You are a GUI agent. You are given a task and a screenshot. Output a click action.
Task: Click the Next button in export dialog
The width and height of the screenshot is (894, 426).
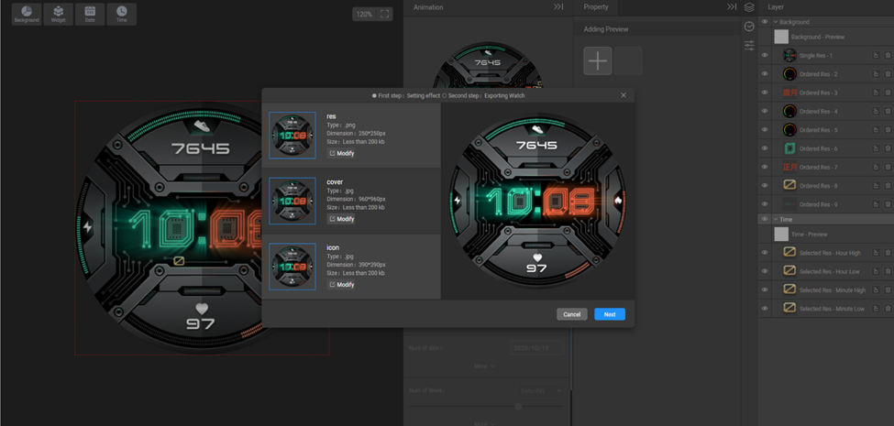[x=609, y=314]
